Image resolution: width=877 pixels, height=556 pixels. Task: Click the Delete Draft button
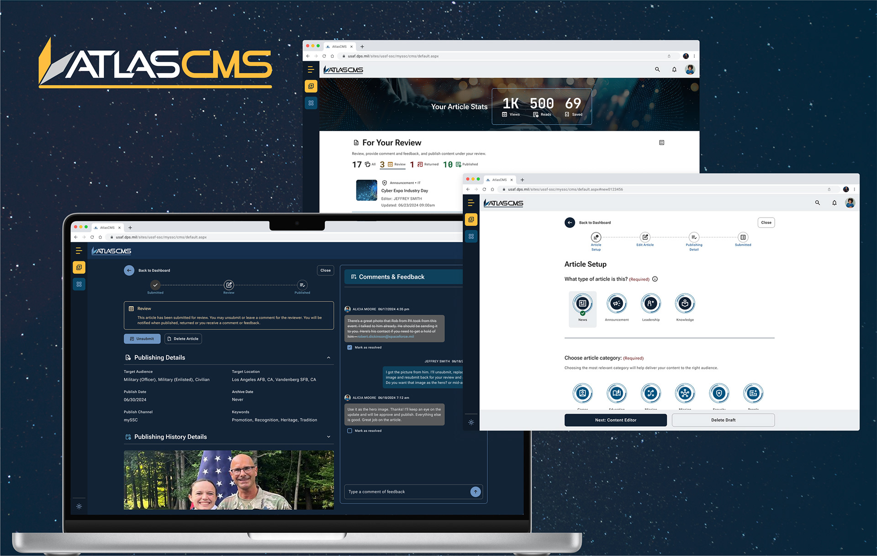(x=723, y=420)
